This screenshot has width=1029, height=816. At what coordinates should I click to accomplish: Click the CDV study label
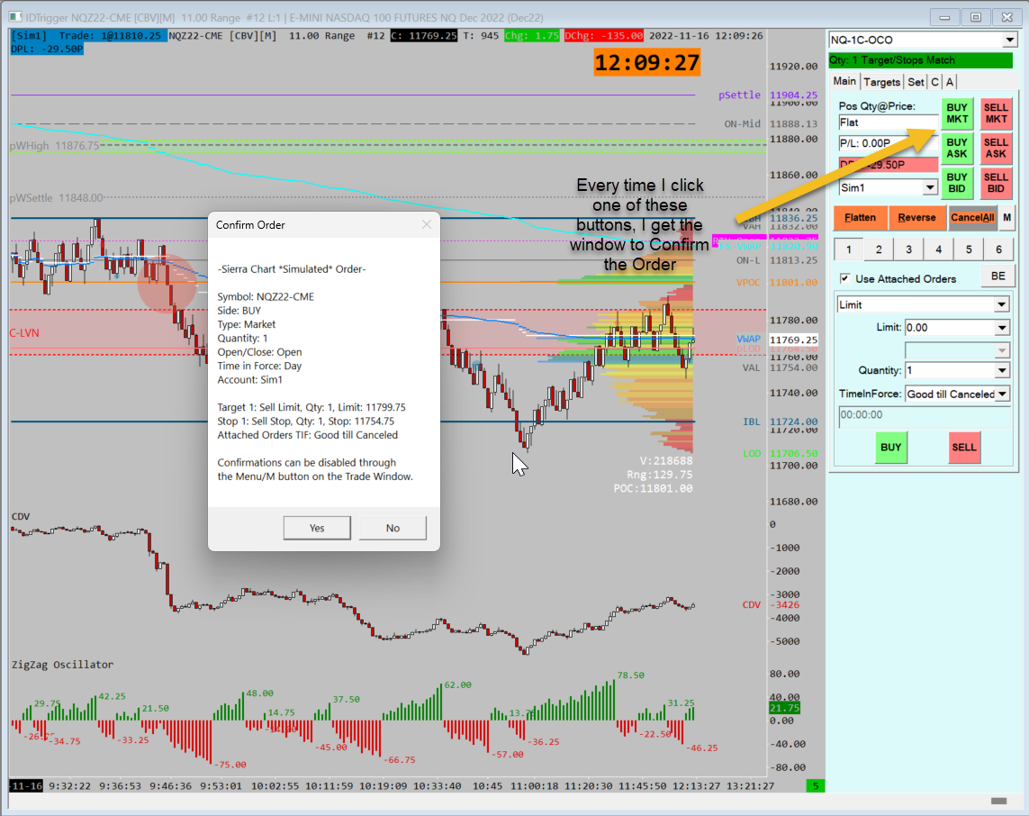point(21,517)
